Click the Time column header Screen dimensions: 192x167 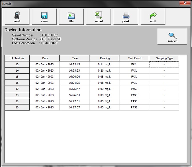(x=74, y=58)
